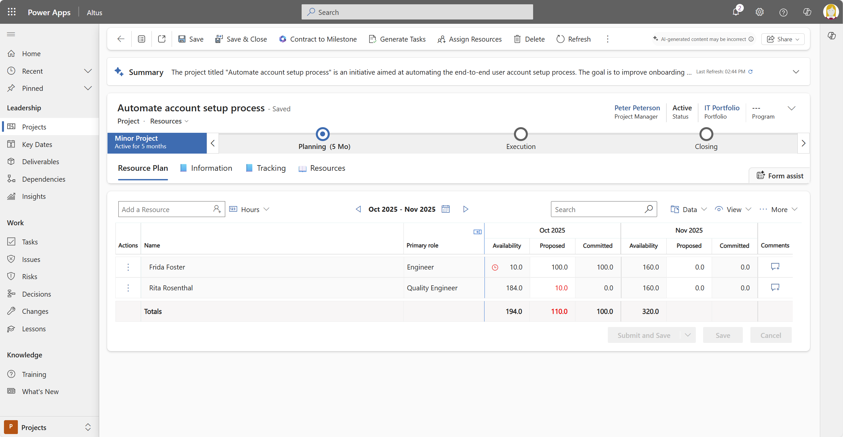Delete the current project
Image resolution: width=843 pixels, height=437 pixels.
tap(529, 39)
